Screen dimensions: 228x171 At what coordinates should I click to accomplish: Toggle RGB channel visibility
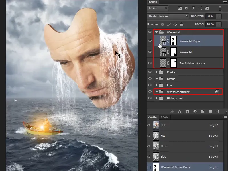point(149,125)
